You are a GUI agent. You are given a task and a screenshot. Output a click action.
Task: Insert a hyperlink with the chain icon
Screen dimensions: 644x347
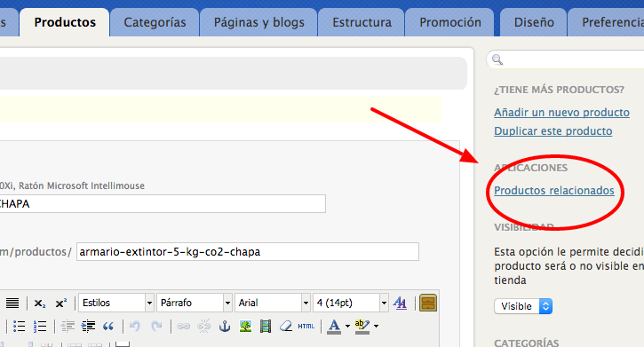pos(183,326)
